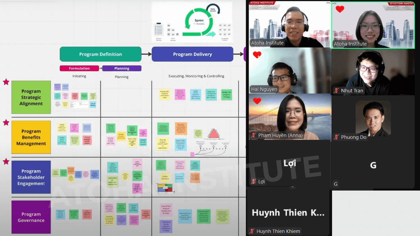Viewport: 420px width, 236px height.
Task: Click the Atoha Institute logo banner on the first tile
Action: coord(262,3)
